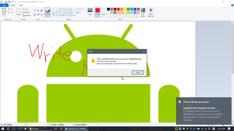
Task: Click the Undo arrow in title bar
Action: (x=9, y=2)
